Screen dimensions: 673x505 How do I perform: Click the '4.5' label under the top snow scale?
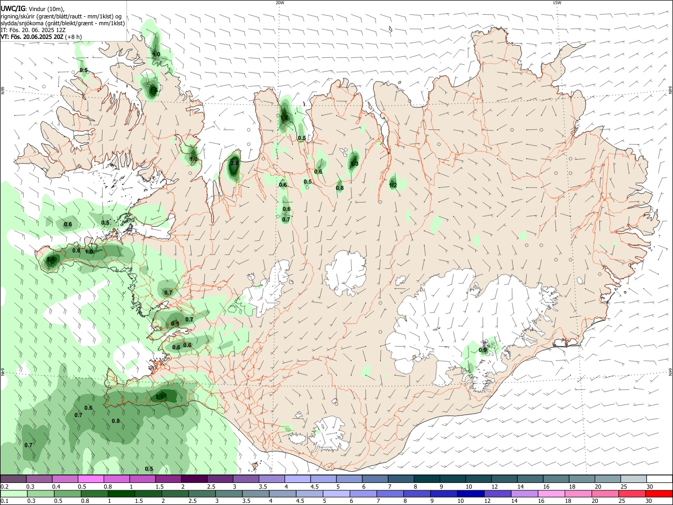tap(314, 487)
